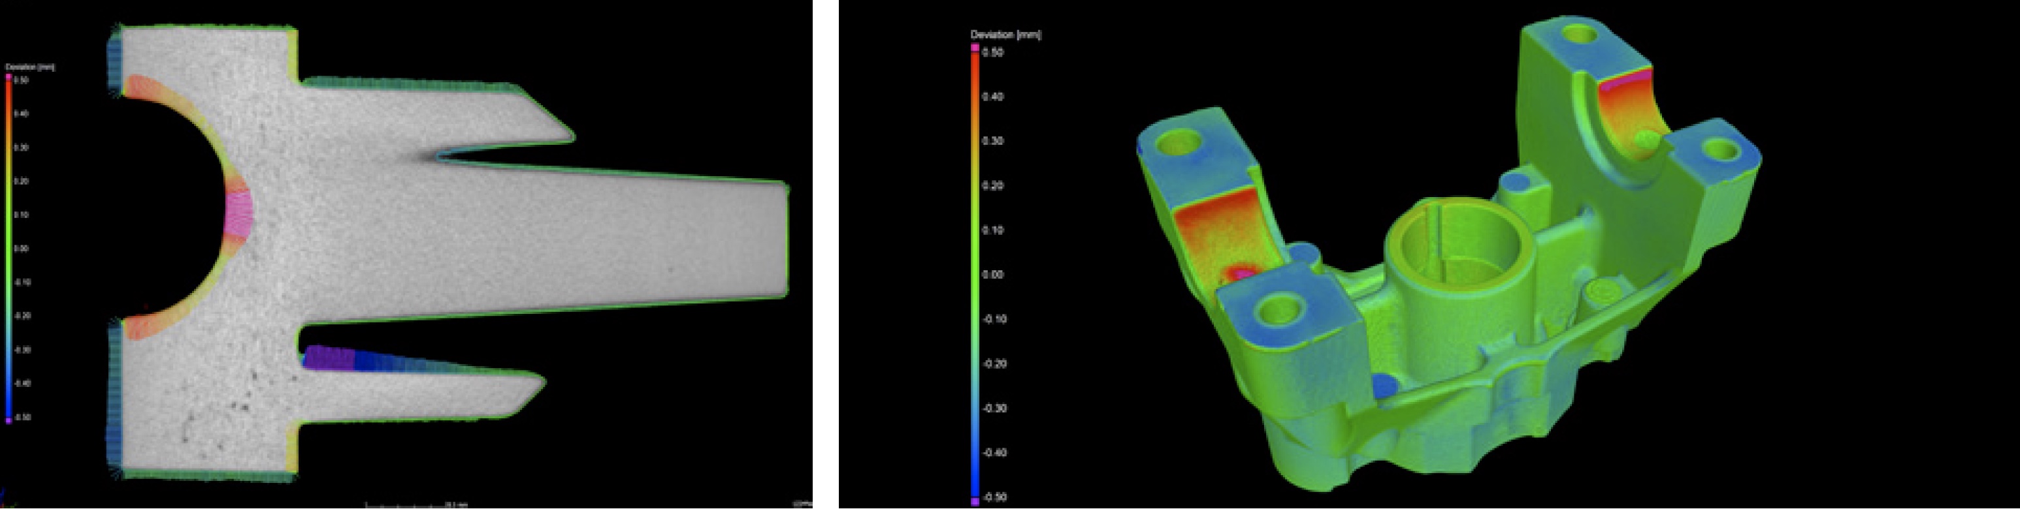Viewport: 2020px width, 509px height.
Task: Click the 0.30 label on right deviation scale
Action: point(992,141)
